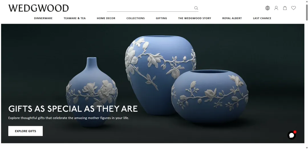The width and height of the screenshot is (308, 149).
Task: Click the Wedgwood logo
Action: point(38,8)
